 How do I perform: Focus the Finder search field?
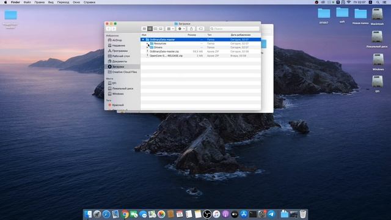tap(235, 29)
